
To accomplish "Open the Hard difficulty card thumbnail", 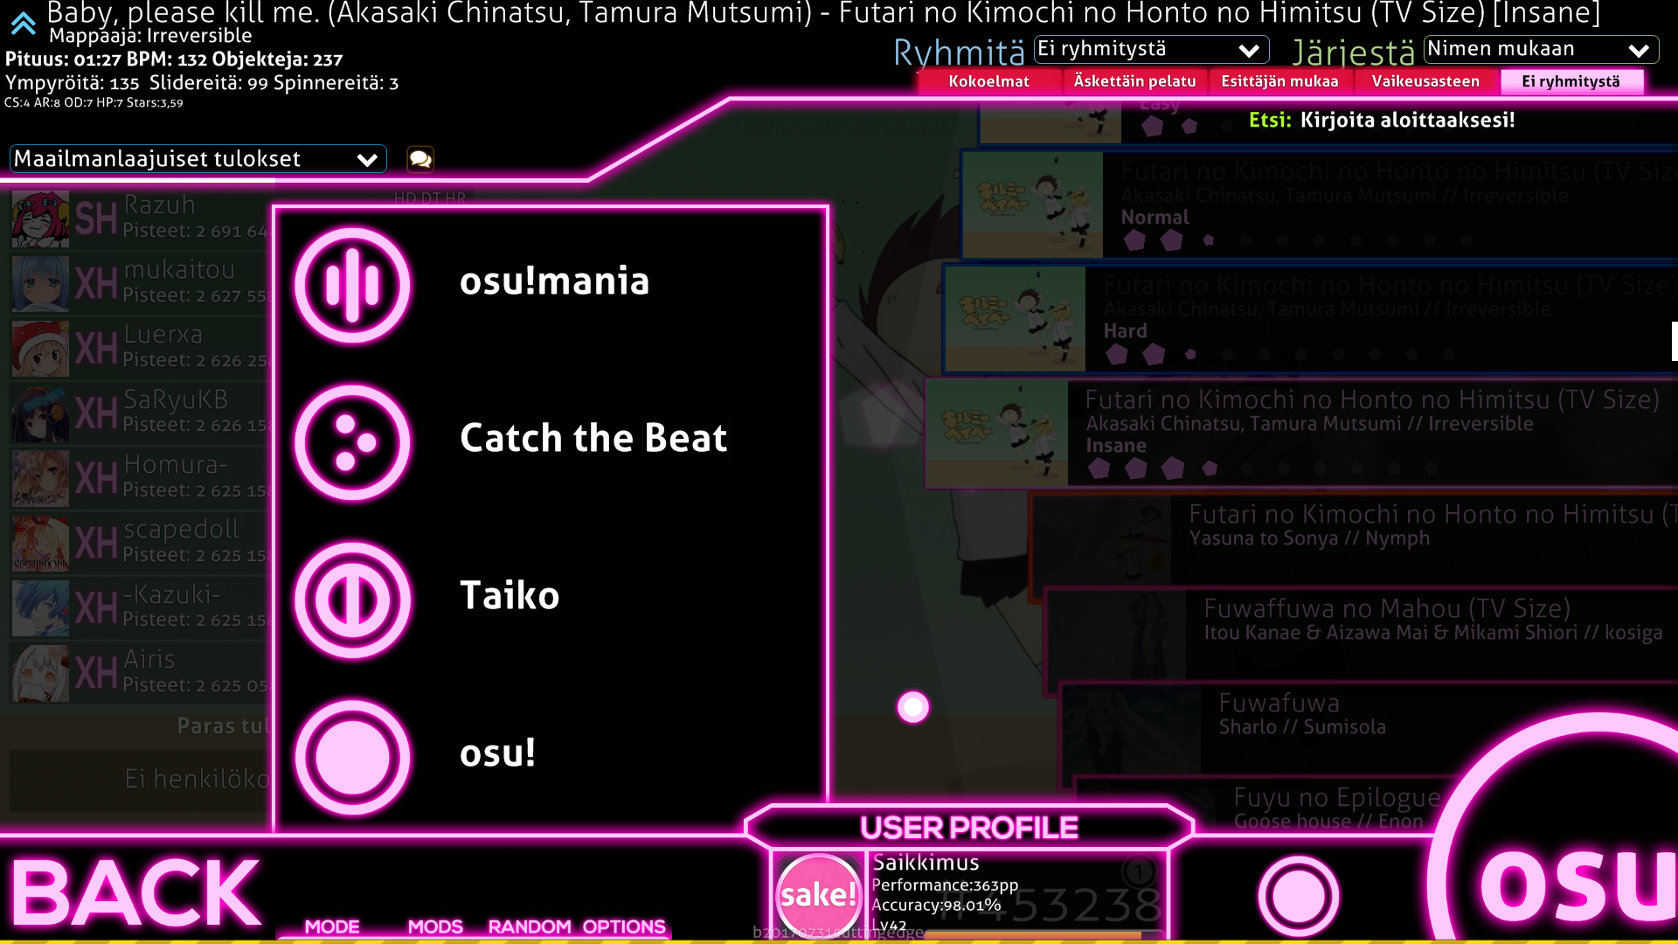I will tap(1016, 319).
